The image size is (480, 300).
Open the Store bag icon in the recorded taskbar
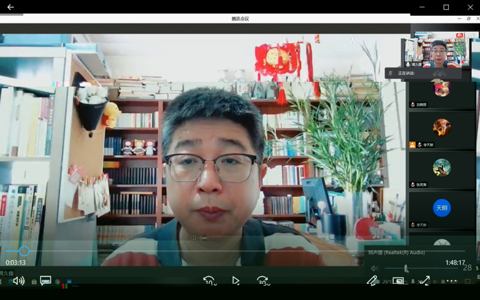(34, 281)
